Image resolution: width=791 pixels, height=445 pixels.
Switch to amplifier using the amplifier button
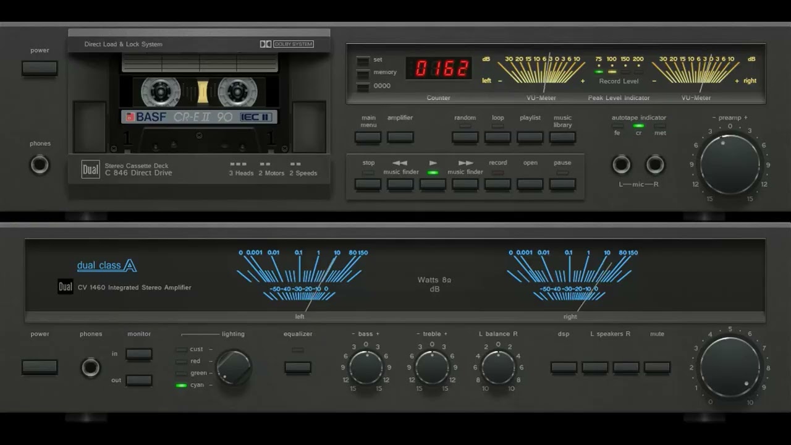click(x=400, y=137)
